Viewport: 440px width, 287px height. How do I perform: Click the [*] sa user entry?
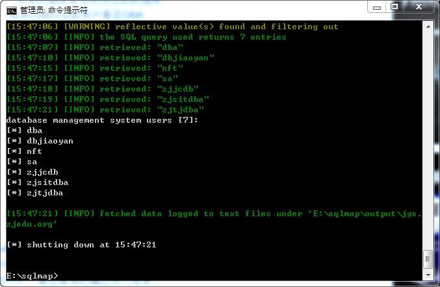[x=22, y=162]
